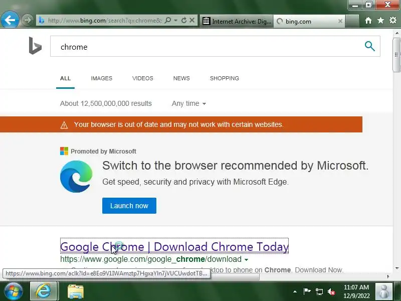Go back with the browser back arrow
Image resolution: width=401 pixels, height=301 pixels.
(10, 20)
